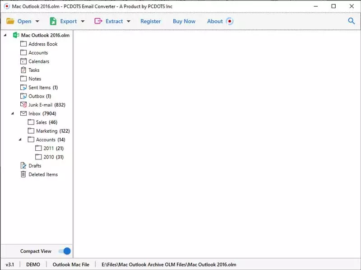
Task: Select the Junk E-mail folder icon
Action: pyautogui.click(x=23, y=105)
